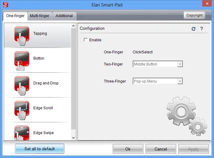Switch to the One-finger tab
This screenshot has height=158, width=214.
point(15,16)
